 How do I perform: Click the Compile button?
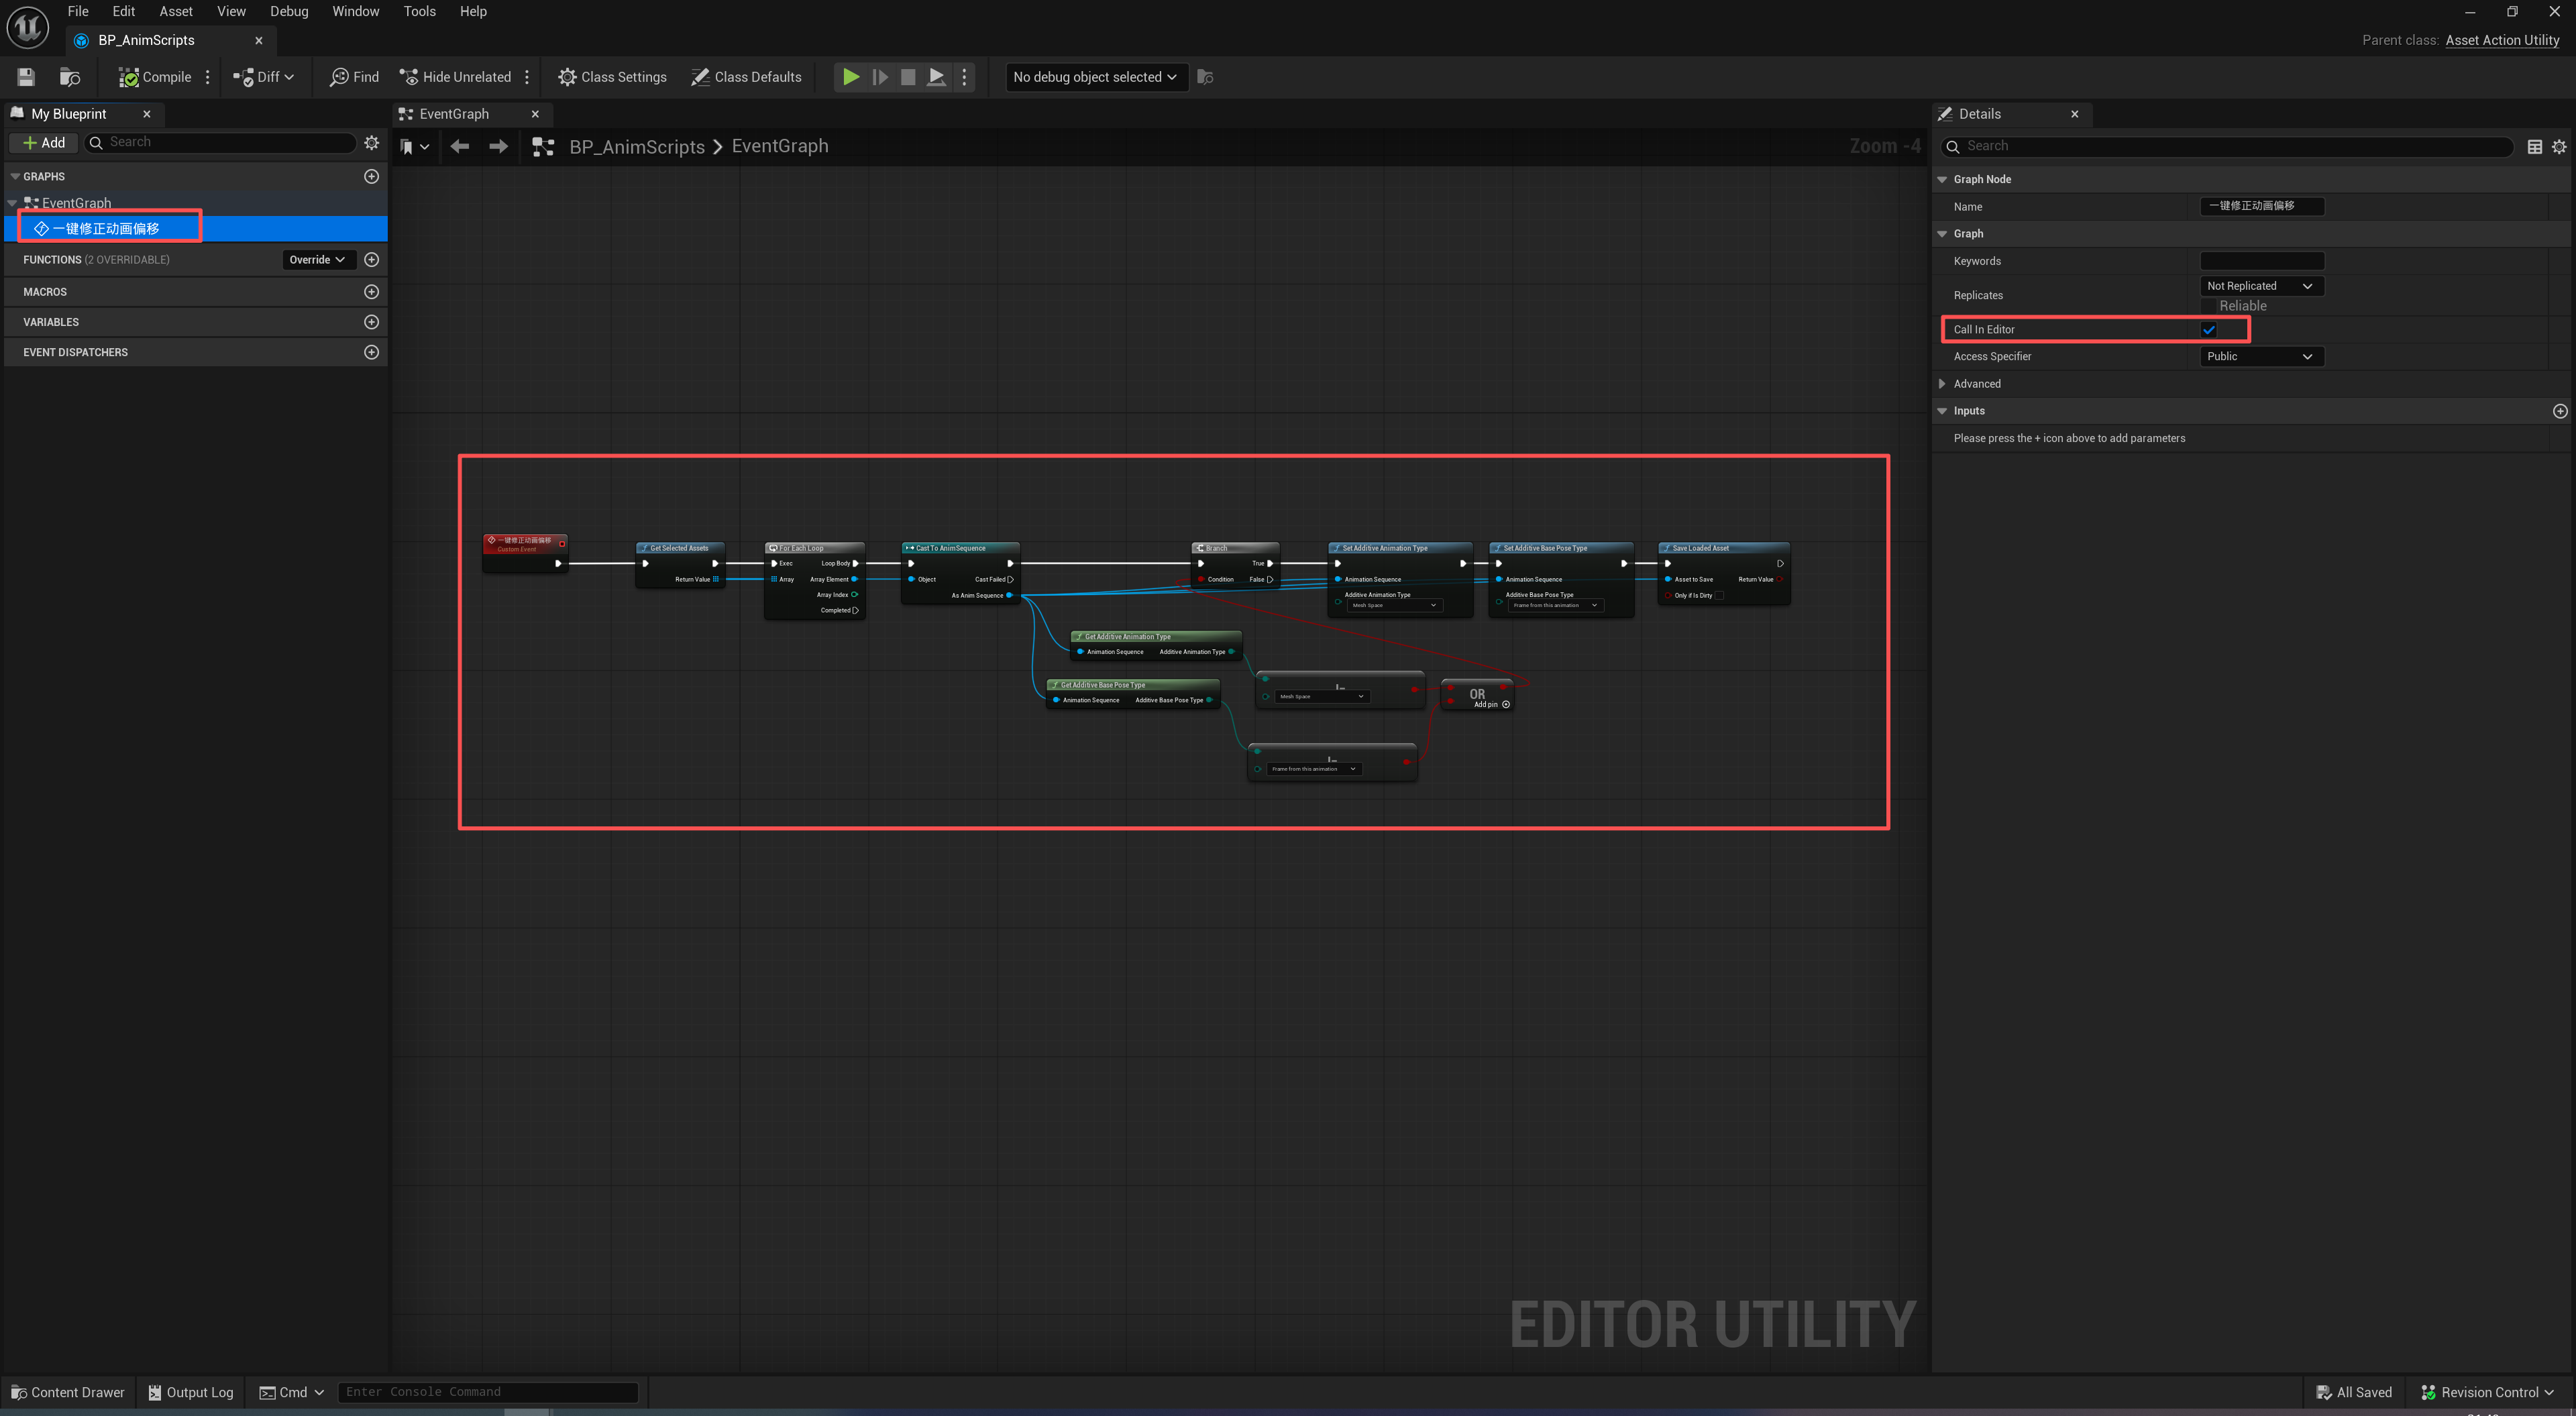coord(155,77)
